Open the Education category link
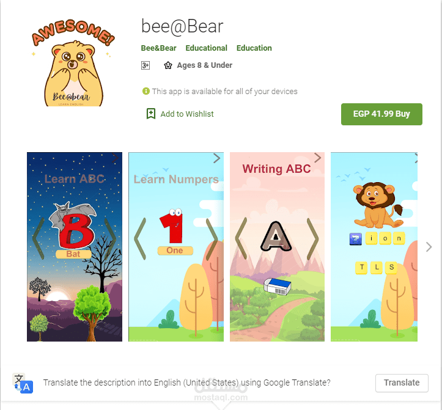 [254, 48]
